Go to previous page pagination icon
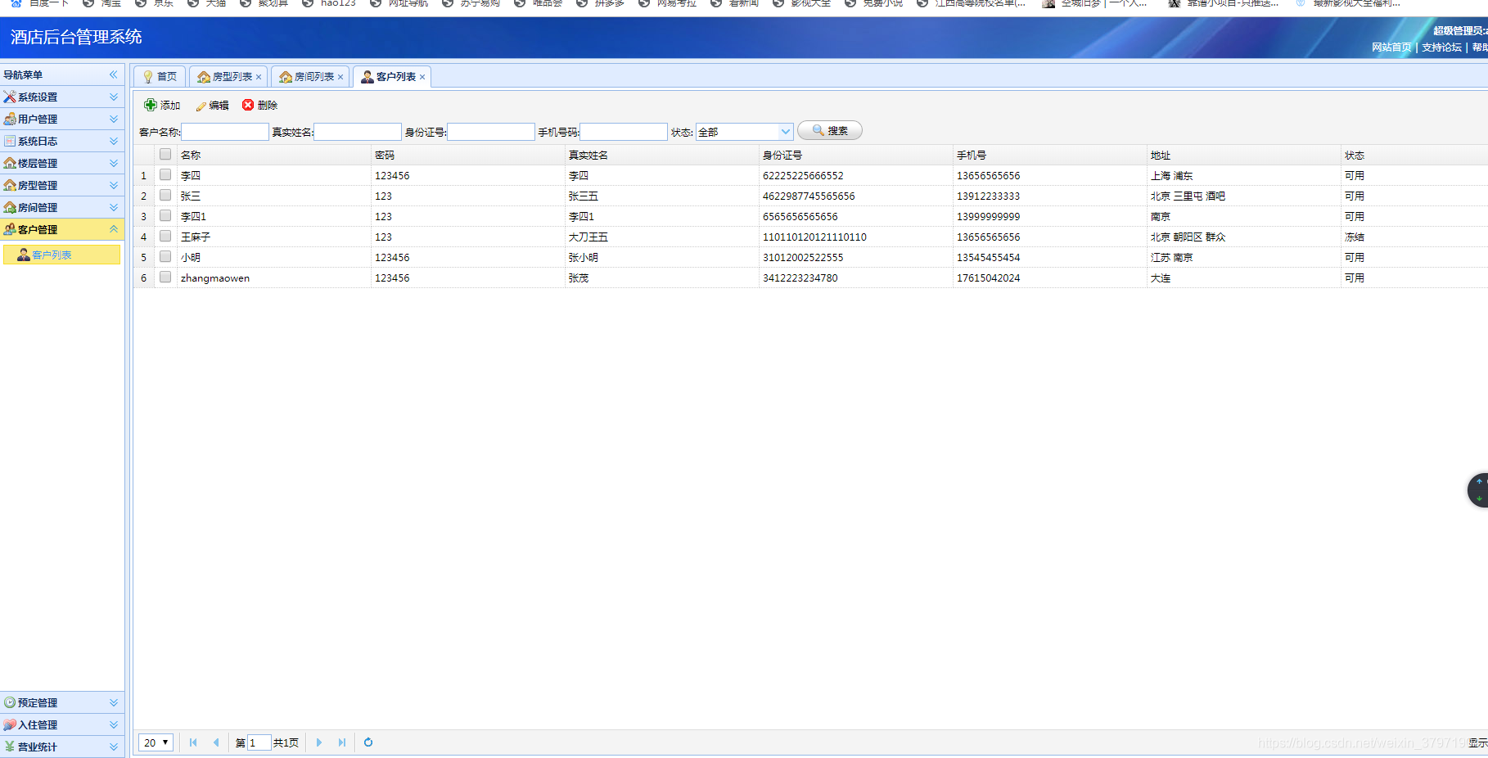This screenshot has width=1488, height=758. pyautogui.click(x=216, y=742)
